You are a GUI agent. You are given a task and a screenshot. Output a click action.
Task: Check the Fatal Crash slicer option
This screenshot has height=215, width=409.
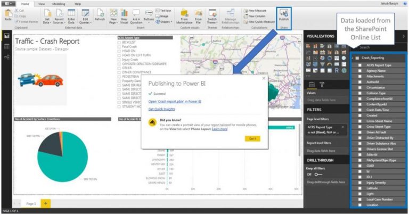click(119, 47)
